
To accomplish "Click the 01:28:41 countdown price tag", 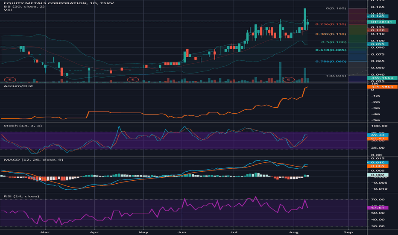I will tap(381, 22).
